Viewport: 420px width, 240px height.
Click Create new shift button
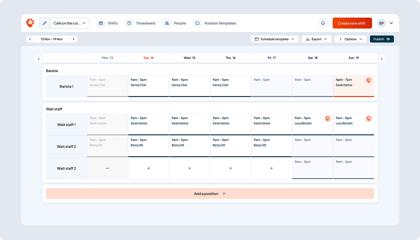click(x=352, y=23)
